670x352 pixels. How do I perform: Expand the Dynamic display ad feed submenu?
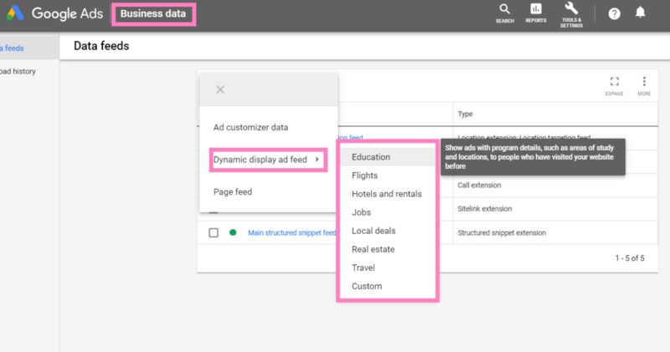pyautogui.click(x=268, y=160)
